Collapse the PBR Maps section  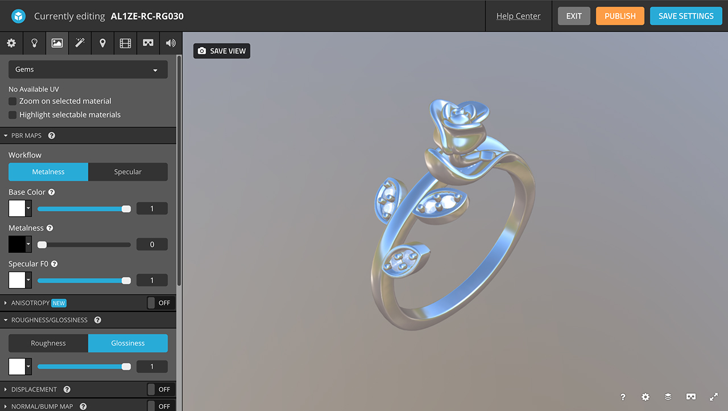[x=26, y=136]
